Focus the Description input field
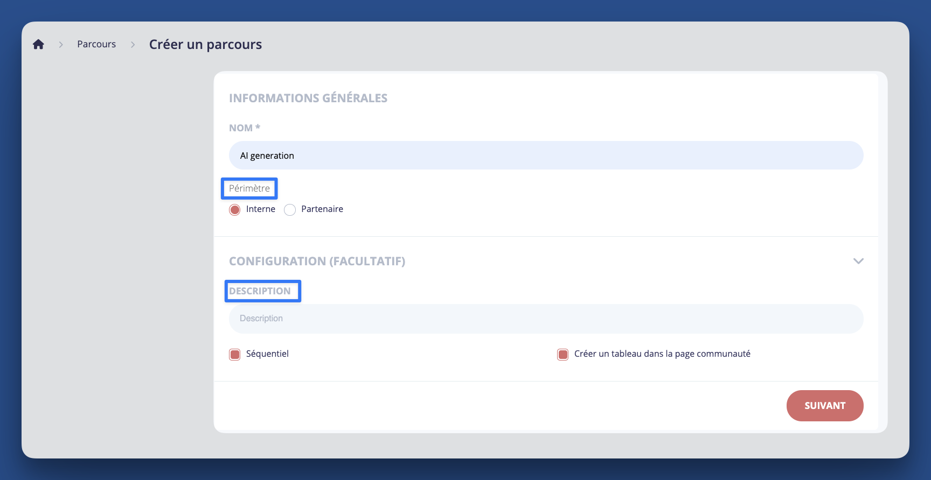Image resolution: width=931 pixels, height=480 pixels. pos(546,319)
